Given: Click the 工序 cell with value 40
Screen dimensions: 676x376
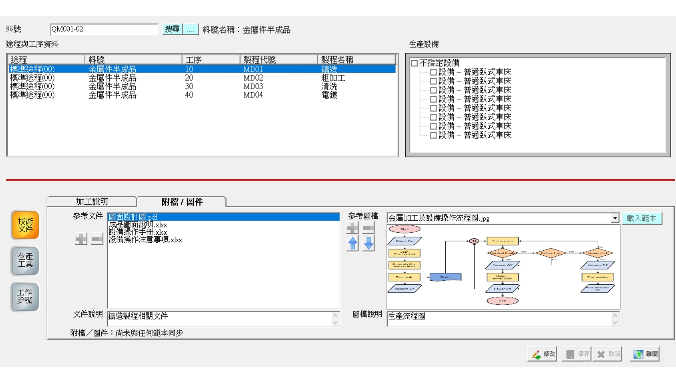Looking at the screenshot, I should 189,95.
